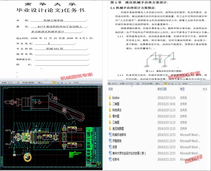Click the 院长 blank line

61,65
